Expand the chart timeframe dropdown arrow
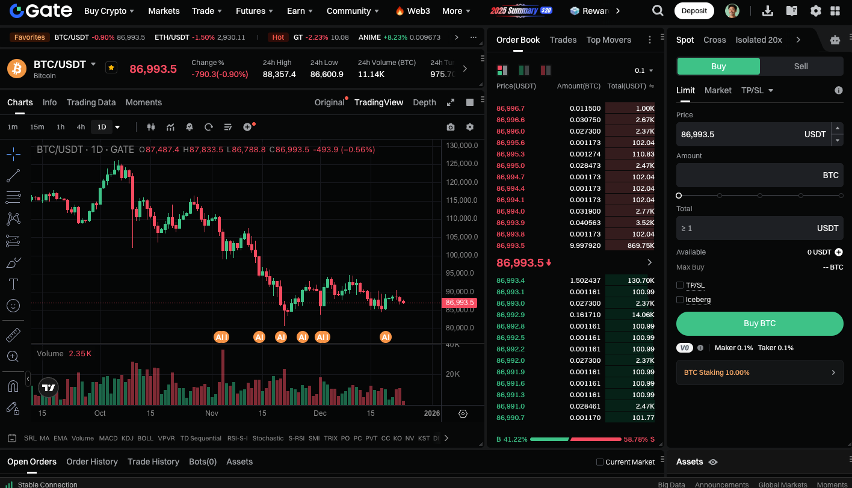This screenshot has width=852, height=488. click(117, 127)
